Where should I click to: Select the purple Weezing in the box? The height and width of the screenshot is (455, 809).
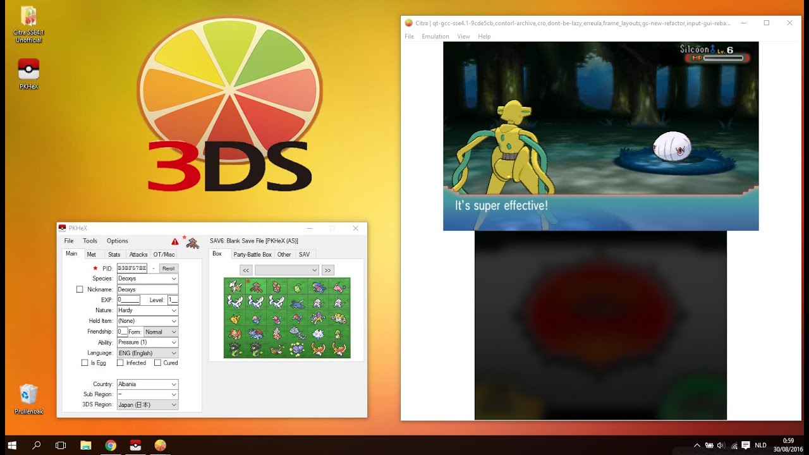click(298, 350)
